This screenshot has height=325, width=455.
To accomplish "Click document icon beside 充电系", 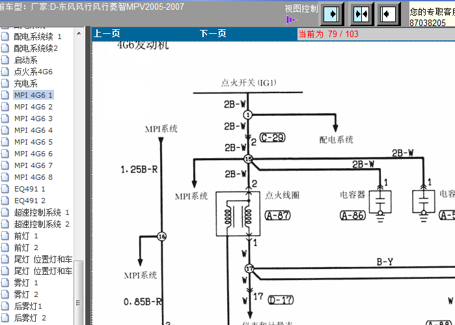I will point(5,83).
